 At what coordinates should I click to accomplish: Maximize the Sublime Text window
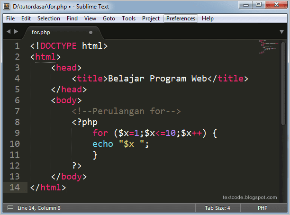[259, 4]
